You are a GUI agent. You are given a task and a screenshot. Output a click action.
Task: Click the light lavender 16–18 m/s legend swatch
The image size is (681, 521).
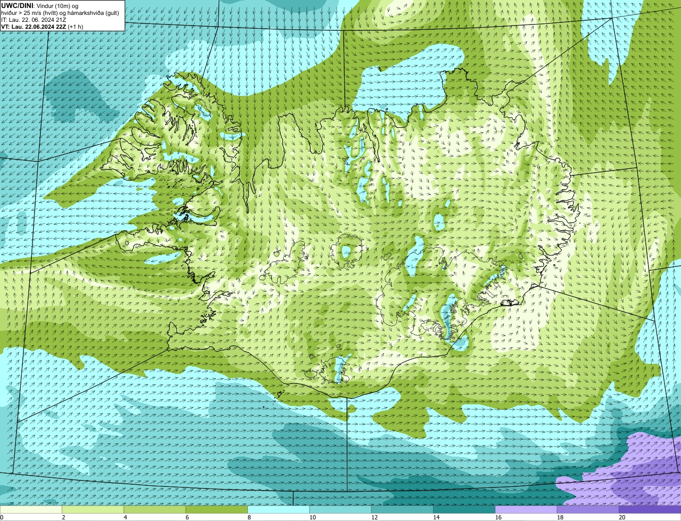(x=526, y=509)
